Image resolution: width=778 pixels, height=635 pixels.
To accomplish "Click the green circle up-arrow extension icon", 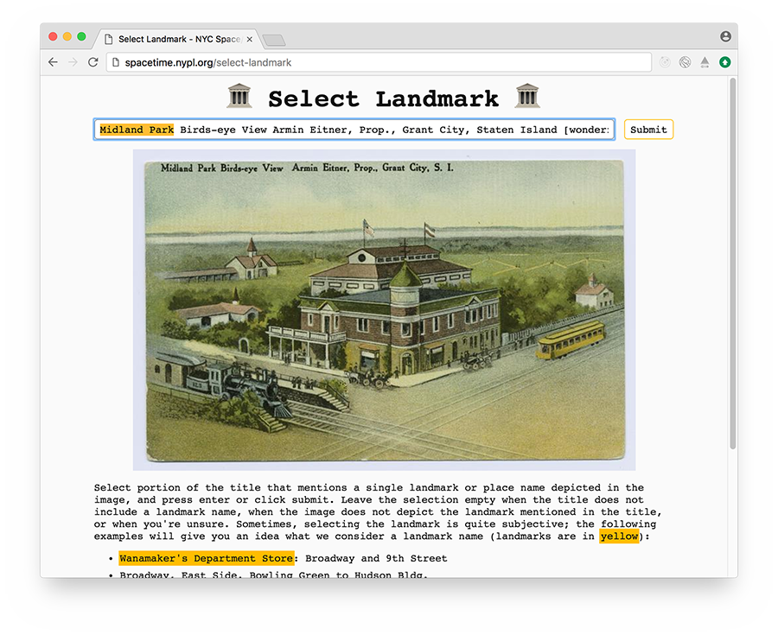I will (725, 62).
